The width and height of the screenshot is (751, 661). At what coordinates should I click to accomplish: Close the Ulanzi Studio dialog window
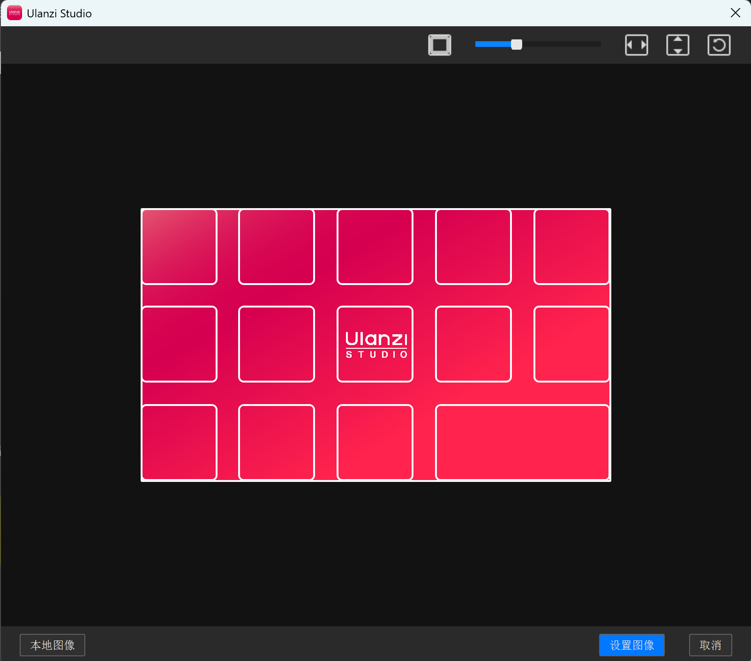[735, 13]
